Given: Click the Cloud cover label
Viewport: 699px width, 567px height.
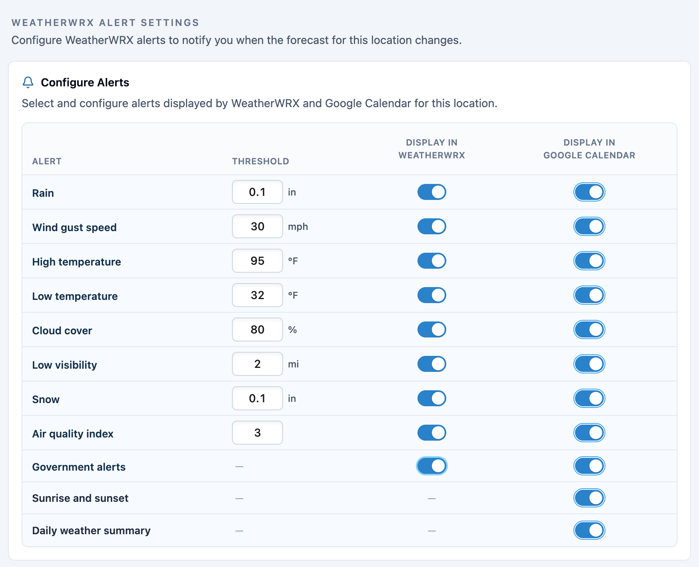Looking at the screenshot, I should pyautogui.click(x=62, y=331).
